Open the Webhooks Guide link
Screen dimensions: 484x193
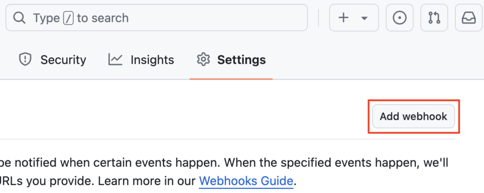click(246, 180)
